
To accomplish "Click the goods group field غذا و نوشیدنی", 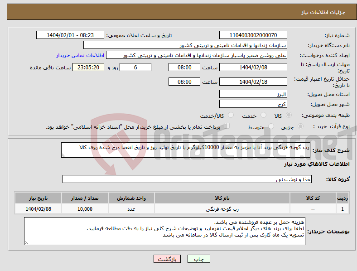I will point(187,179).
